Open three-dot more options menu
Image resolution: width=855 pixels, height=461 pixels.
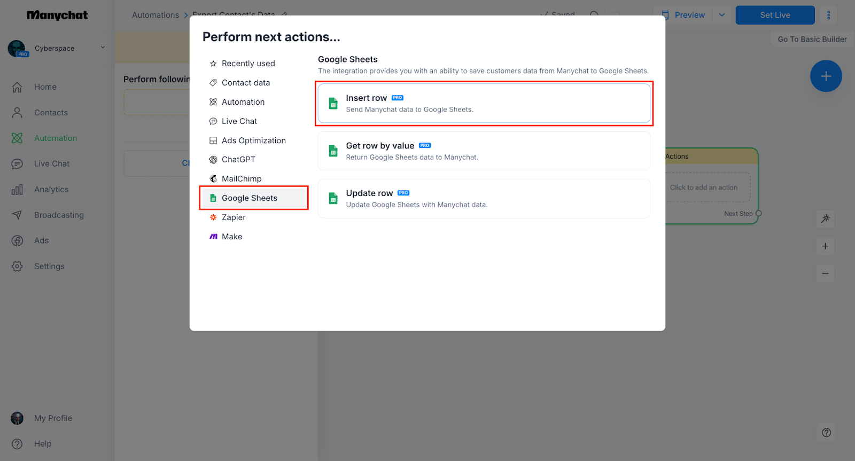point(829,15)
